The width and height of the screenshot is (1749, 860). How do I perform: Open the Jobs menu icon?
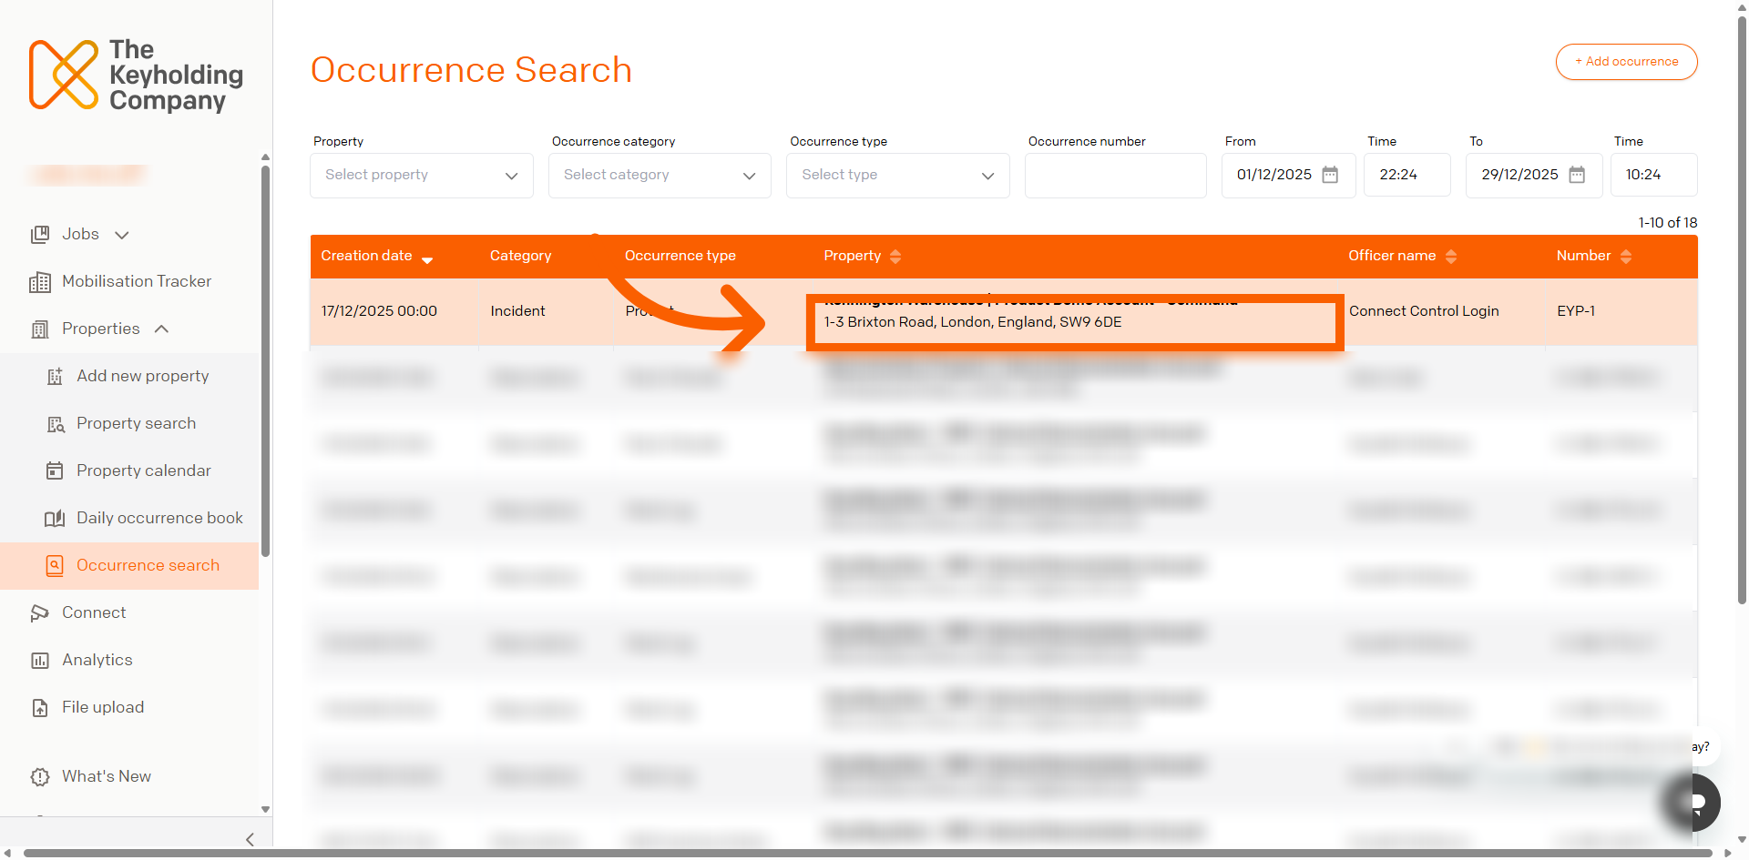point(40,235)
